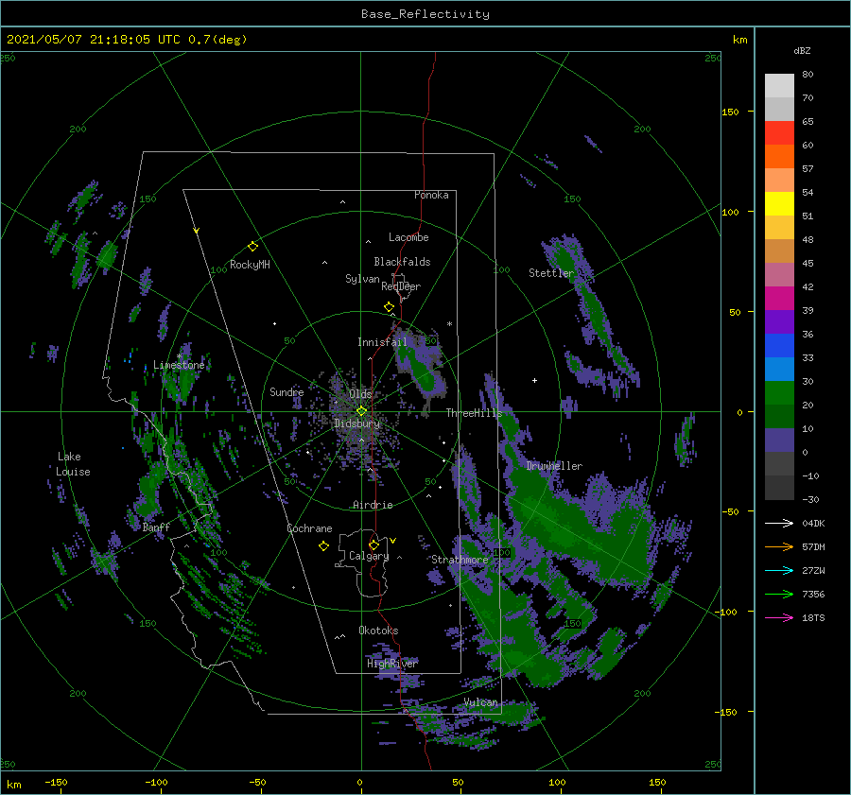Pick the red 65 dBZ color swatch
851x795 pixels.
779,132
